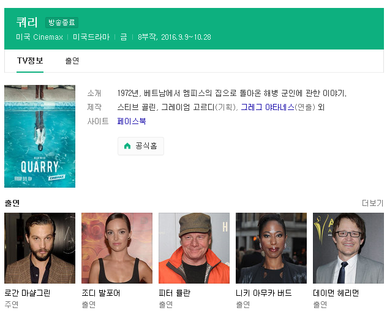Open director 그레그 야타네스 link

coord(268,107)
